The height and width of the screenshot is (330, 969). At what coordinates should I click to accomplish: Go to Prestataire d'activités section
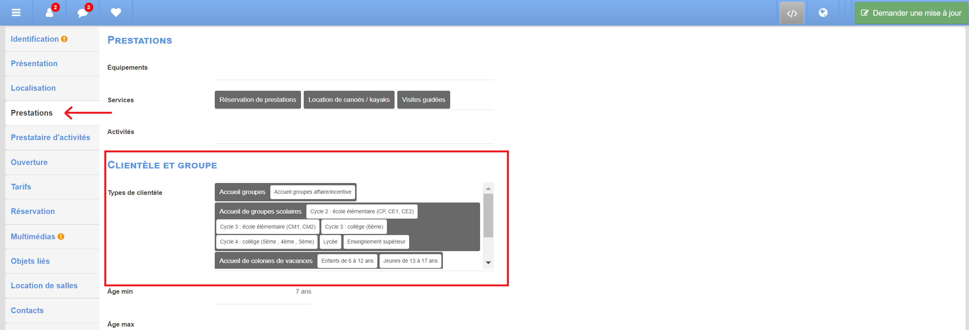50,137
